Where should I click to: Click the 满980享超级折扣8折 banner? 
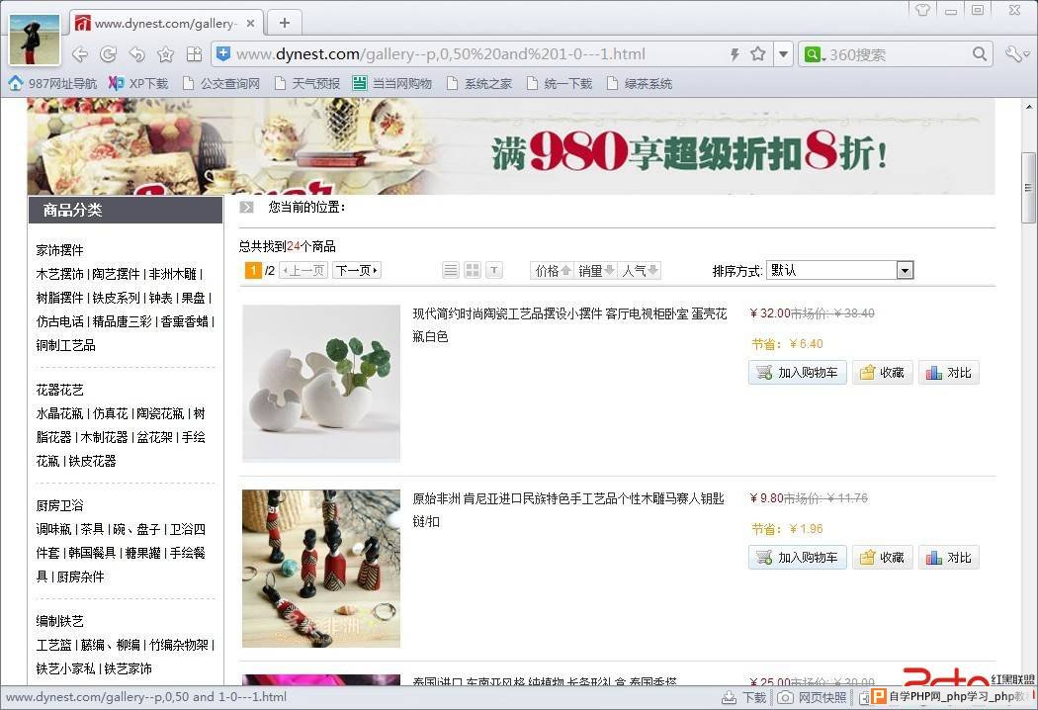pyautogui.click(x=511, y=146)
